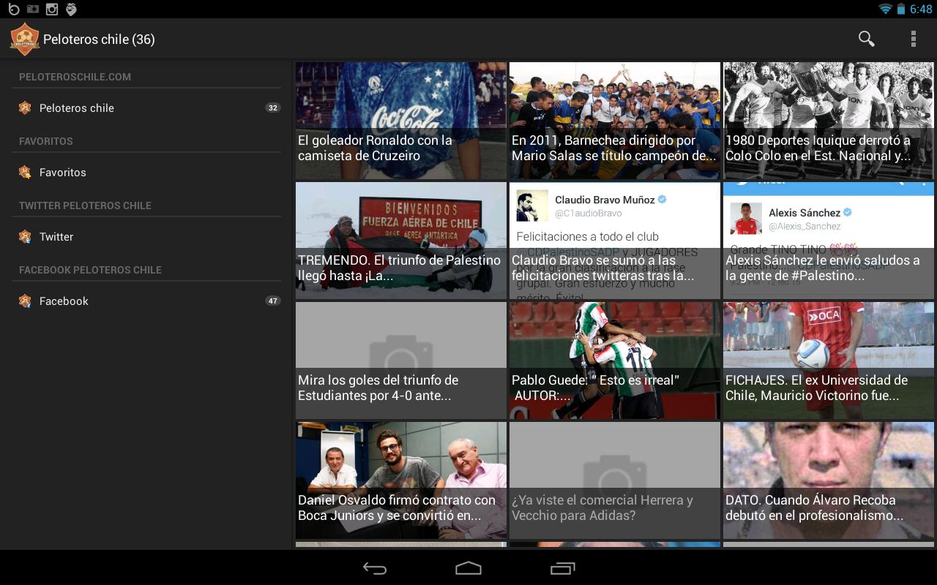Click the Peloteros chile (36) title
937x585 pixels.
[x=99, y=39]
